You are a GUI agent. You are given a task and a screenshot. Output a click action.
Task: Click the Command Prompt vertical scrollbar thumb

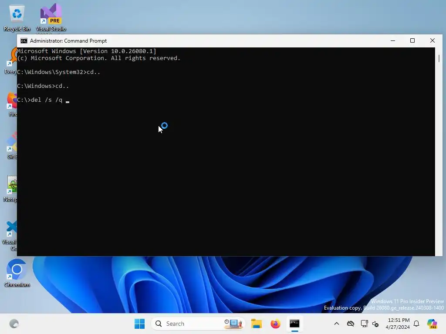[439, 58]
